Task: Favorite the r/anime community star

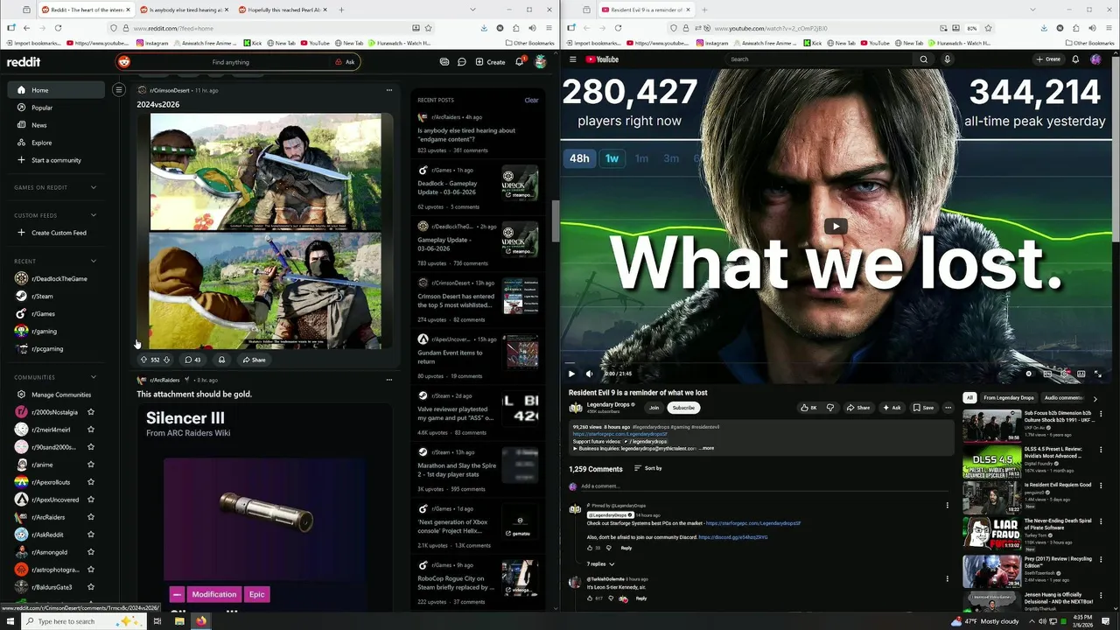Action: pos(91,465)
